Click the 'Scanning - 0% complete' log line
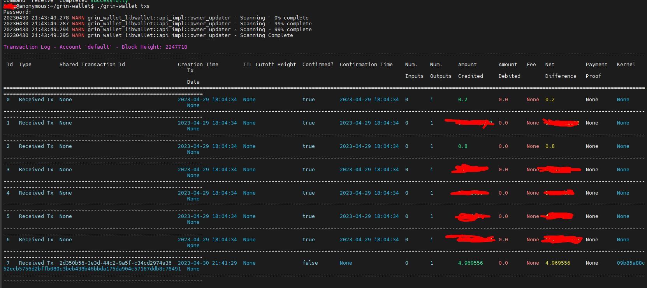The height and width of the screenshot is (288, 647). [x=274, y=18]
